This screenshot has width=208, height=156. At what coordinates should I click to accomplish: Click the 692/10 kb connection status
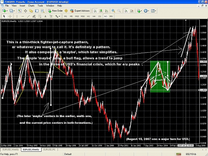pos(191,154)
